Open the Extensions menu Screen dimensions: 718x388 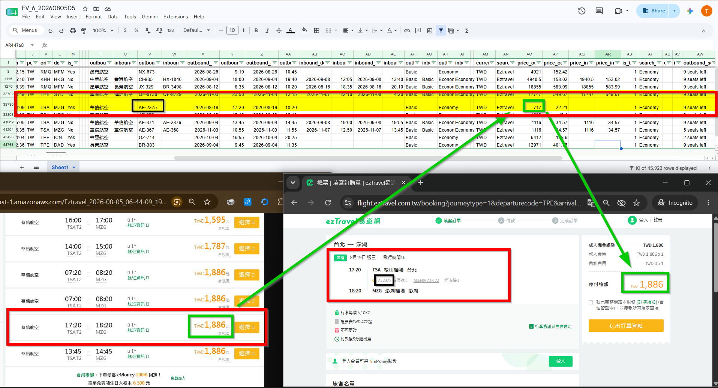click(175, 17)
